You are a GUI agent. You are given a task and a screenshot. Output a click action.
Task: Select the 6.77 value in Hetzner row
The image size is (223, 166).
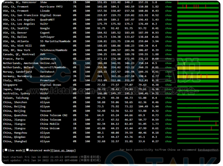[155, 76]
